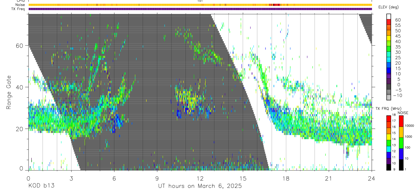Click the '16' value on the TX FRQ legend

pyautogui.click(x=395, y=127)
